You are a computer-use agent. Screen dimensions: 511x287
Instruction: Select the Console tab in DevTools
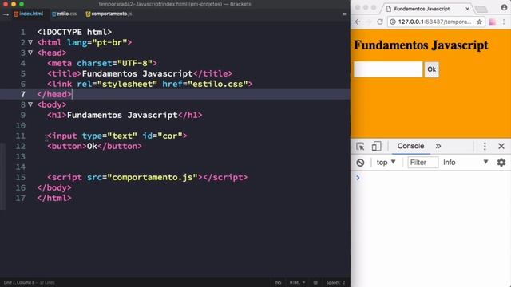(x=410, y=146)
